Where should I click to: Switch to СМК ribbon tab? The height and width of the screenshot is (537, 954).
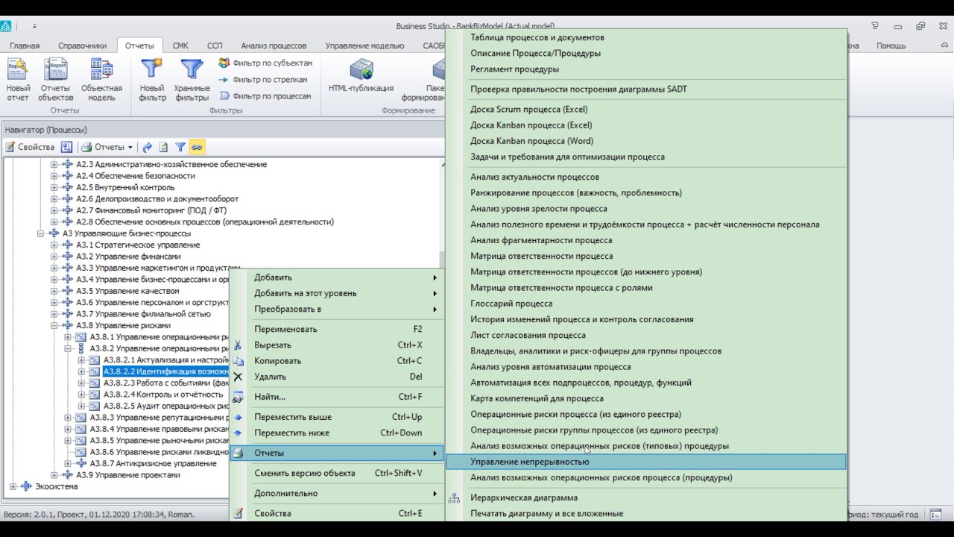180,45
